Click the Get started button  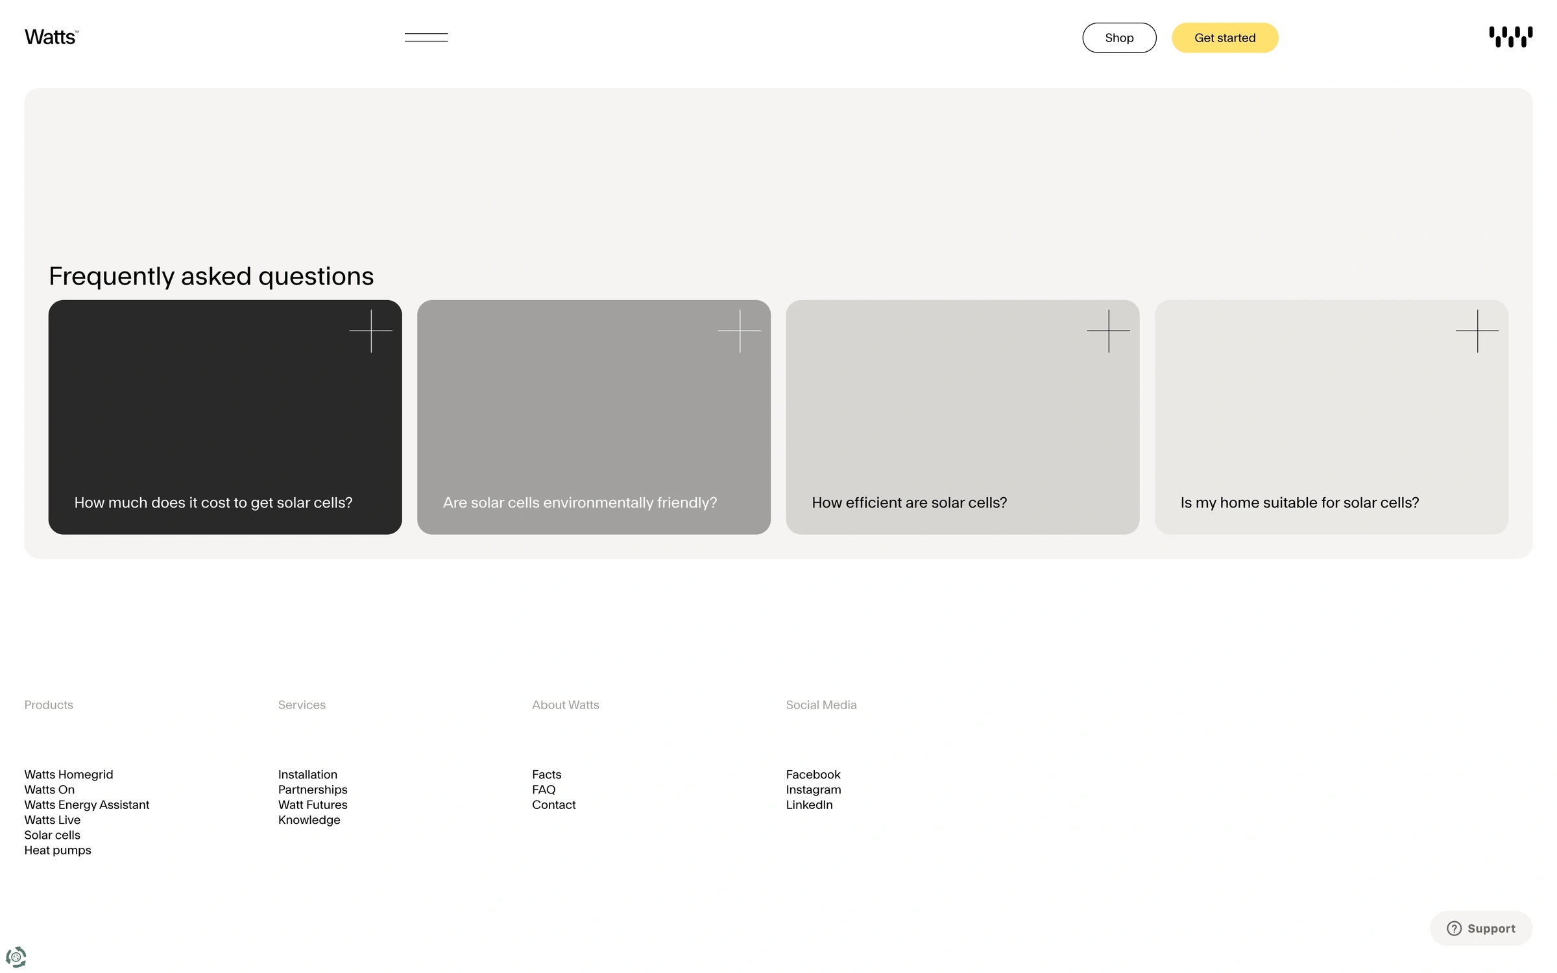(x=1225, y=38)
